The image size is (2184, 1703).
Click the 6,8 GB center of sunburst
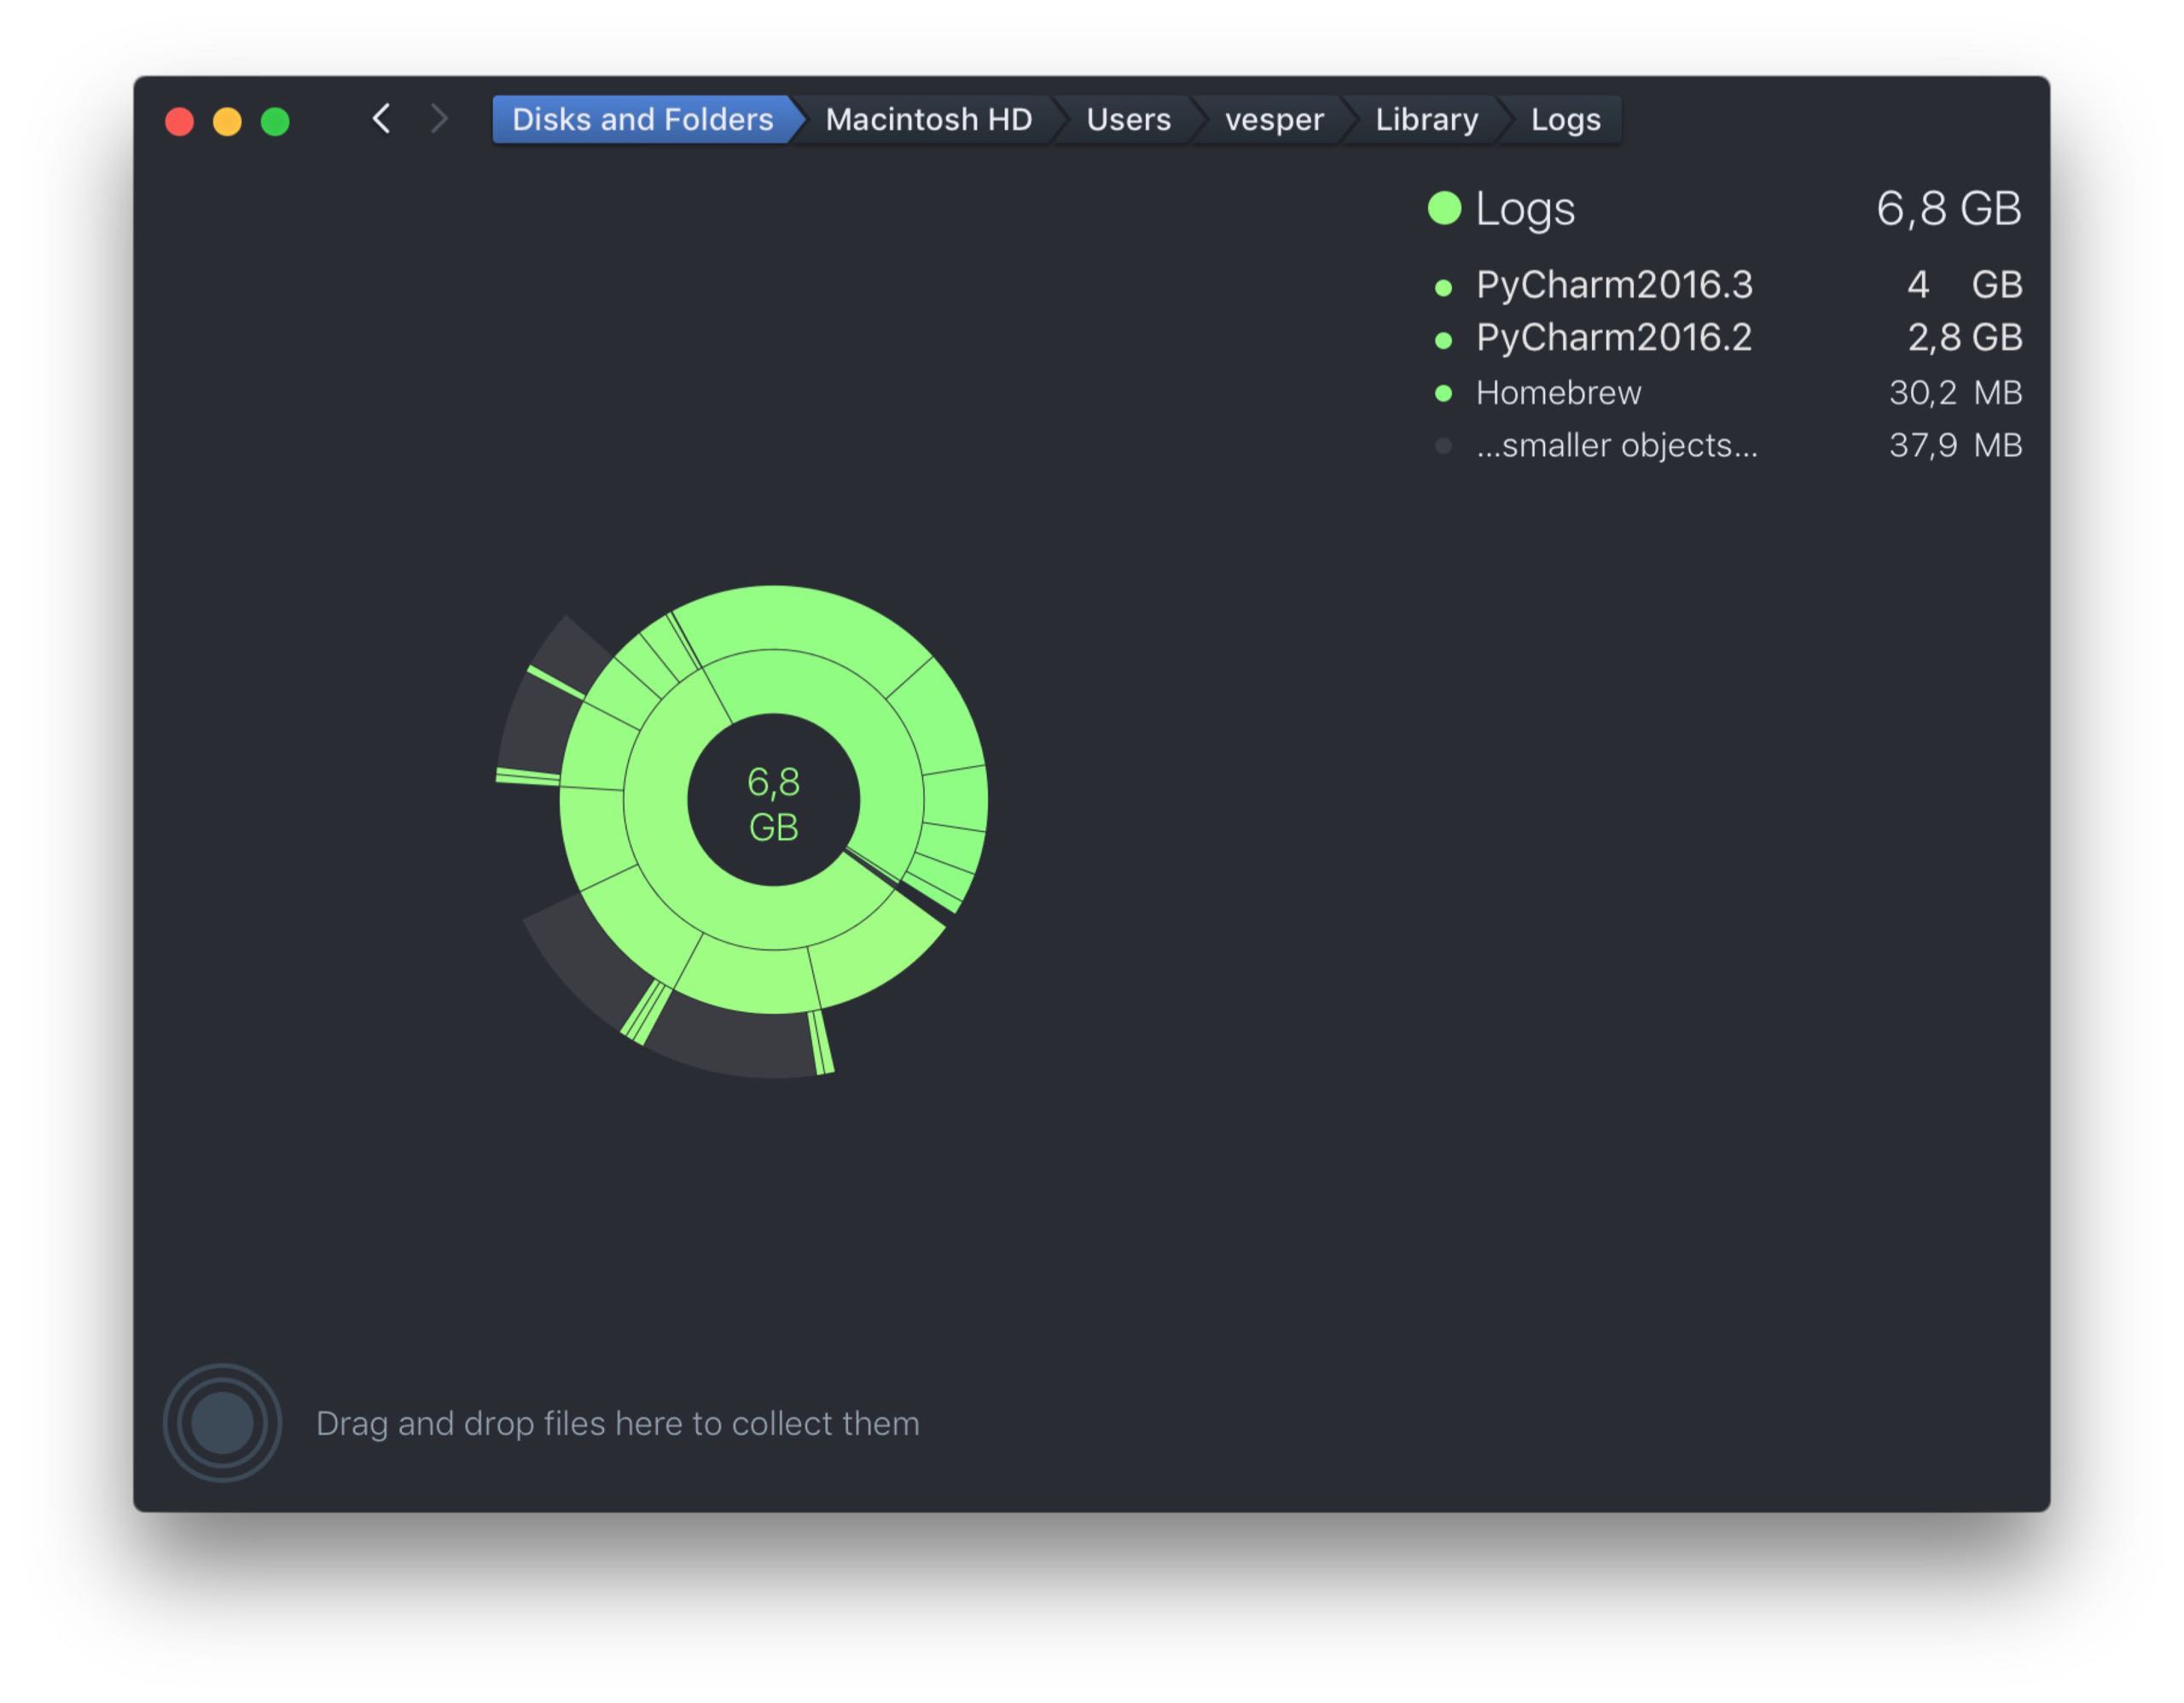(773, 803)
